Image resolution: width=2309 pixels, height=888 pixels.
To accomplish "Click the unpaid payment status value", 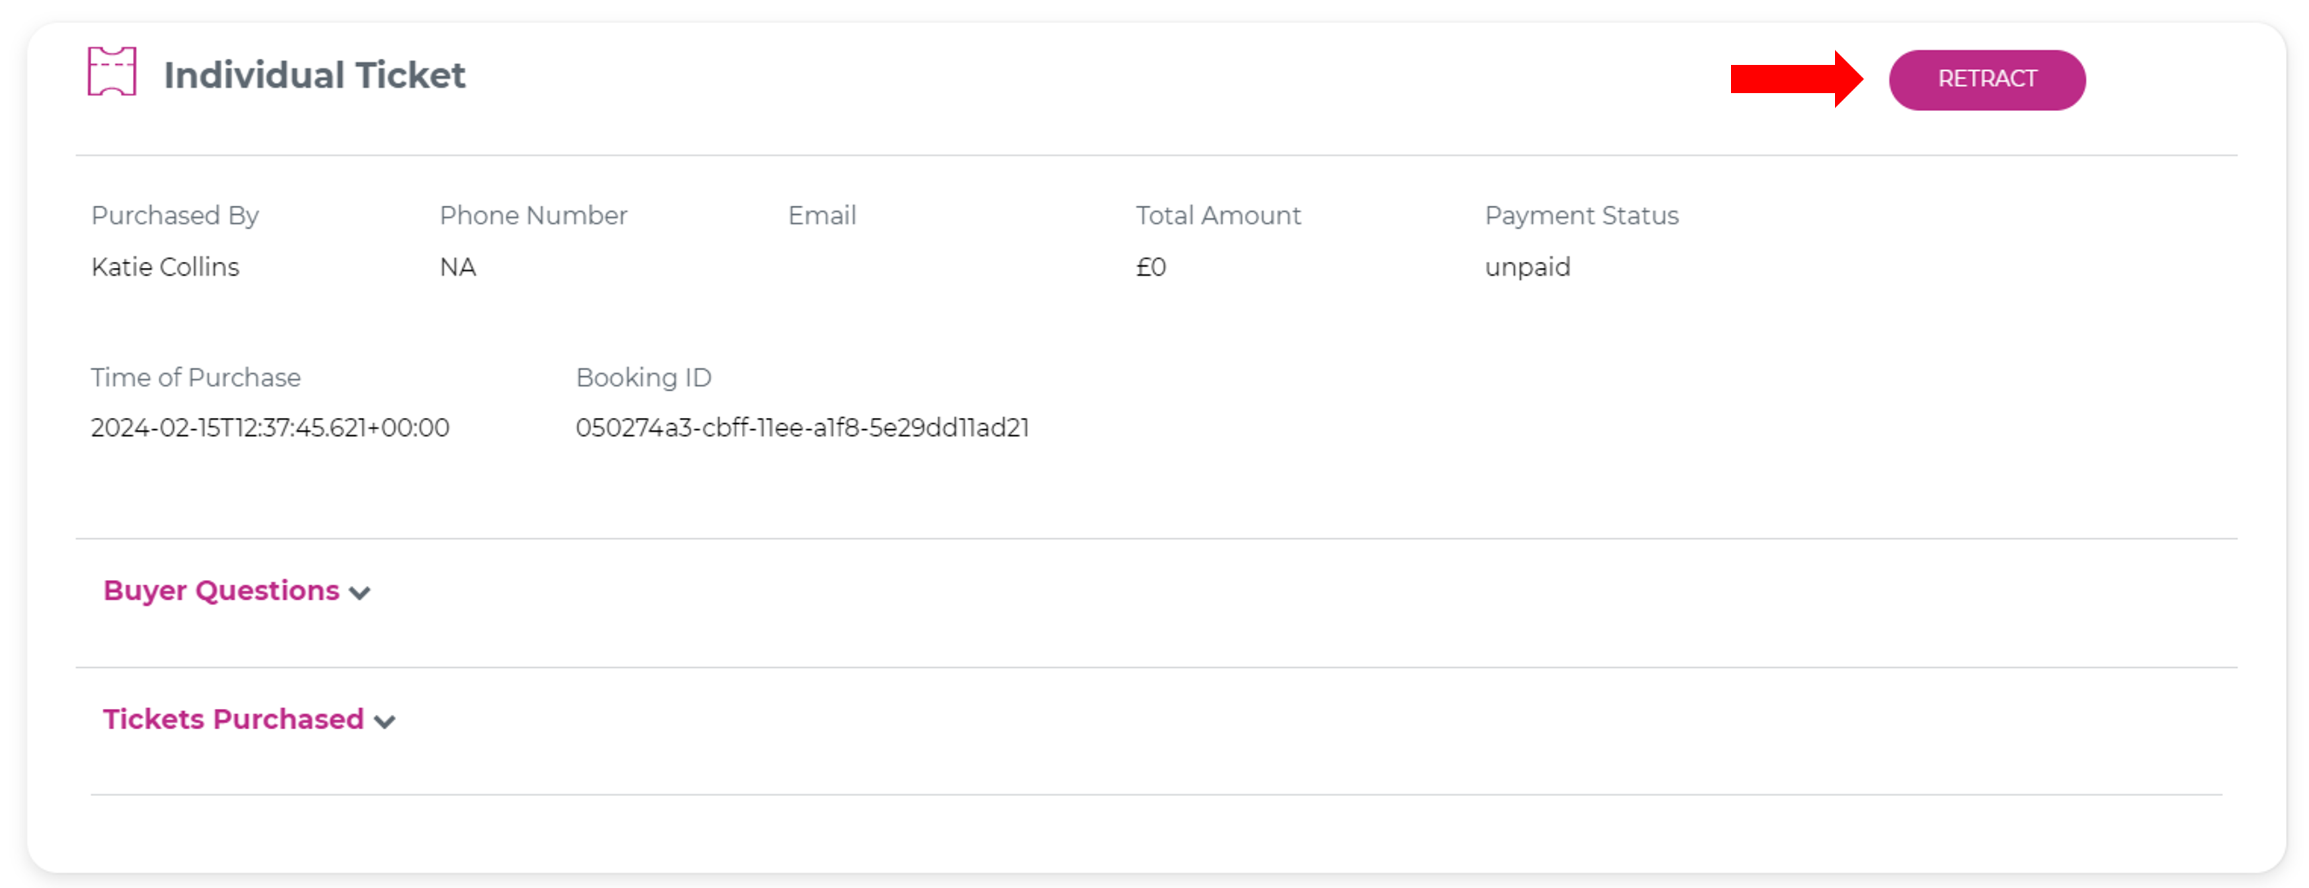I will pyautogui.click(x=1527, y=267).
